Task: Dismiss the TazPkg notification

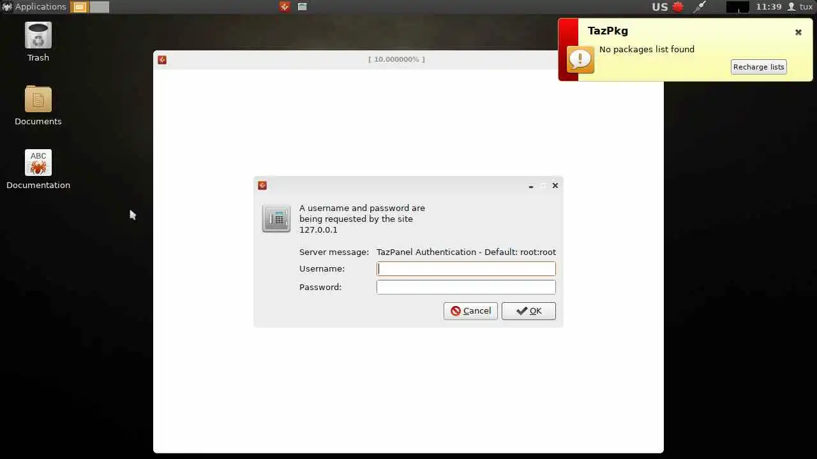Action: pos(798,32)
